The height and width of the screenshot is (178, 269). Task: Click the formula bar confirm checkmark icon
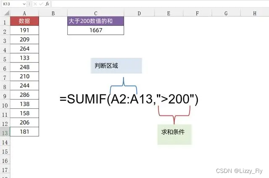pyautogui.click(x=41, y=4)
